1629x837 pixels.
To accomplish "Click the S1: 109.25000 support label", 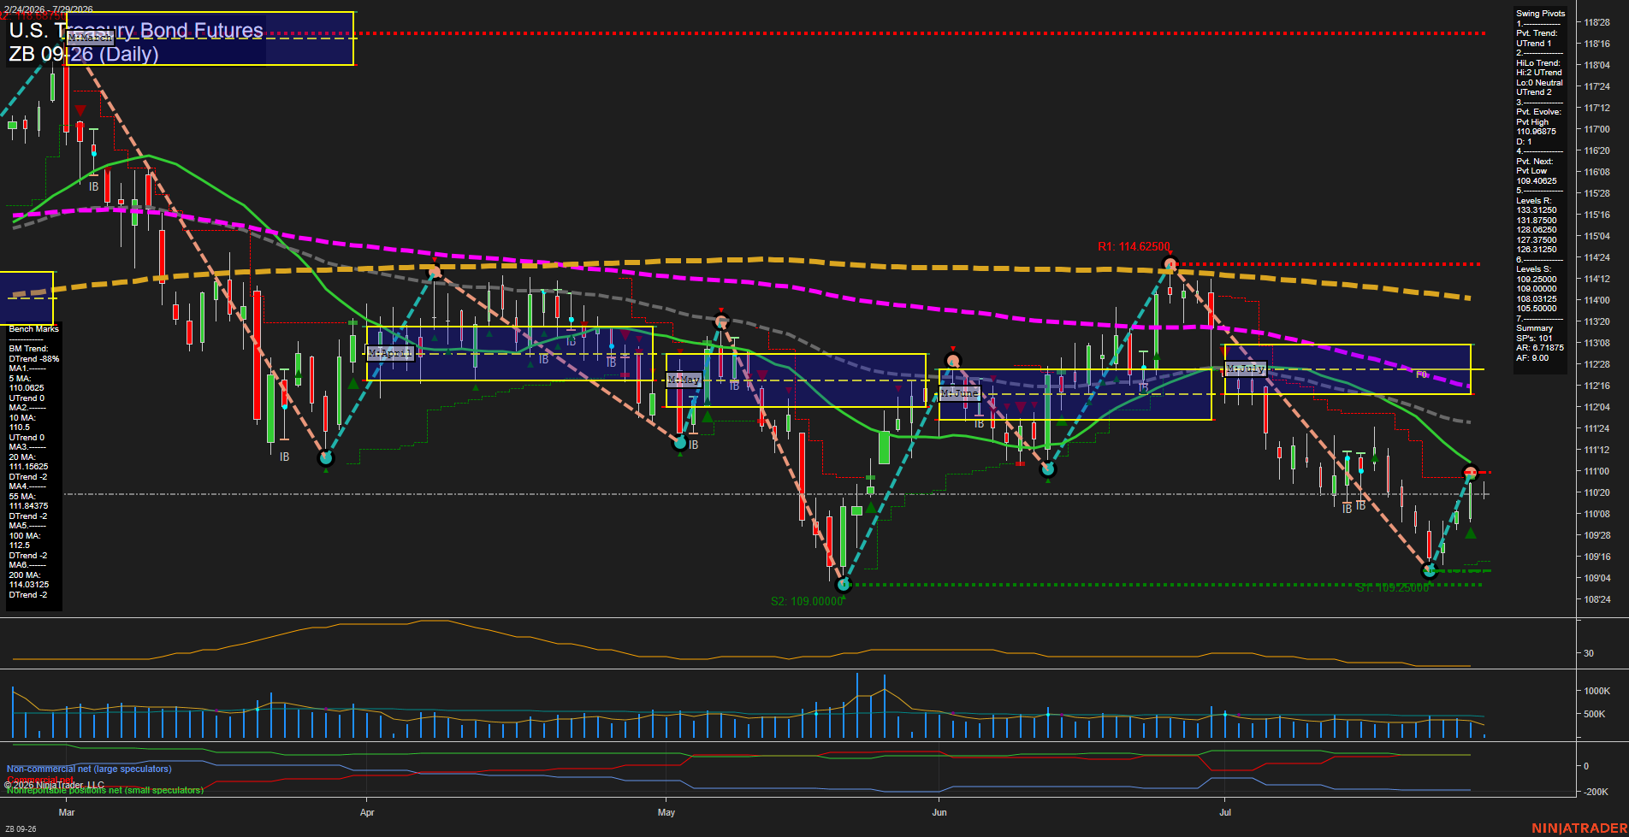I will coord(1392,588).
